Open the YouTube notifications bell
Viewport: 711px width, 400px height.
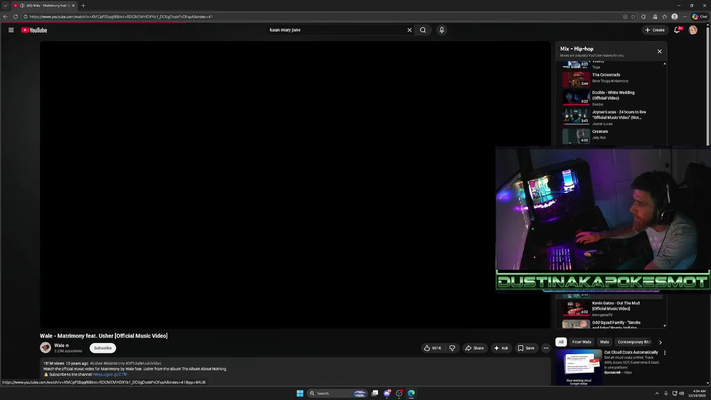tap(677, 30)
